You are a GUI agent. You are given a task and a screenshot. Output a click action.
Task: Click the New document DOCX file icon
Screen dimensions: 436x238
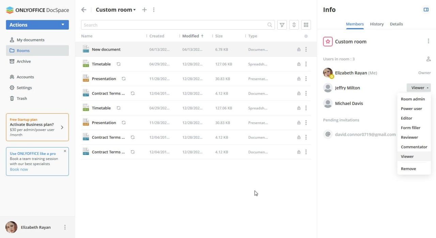tap(86, 49)
